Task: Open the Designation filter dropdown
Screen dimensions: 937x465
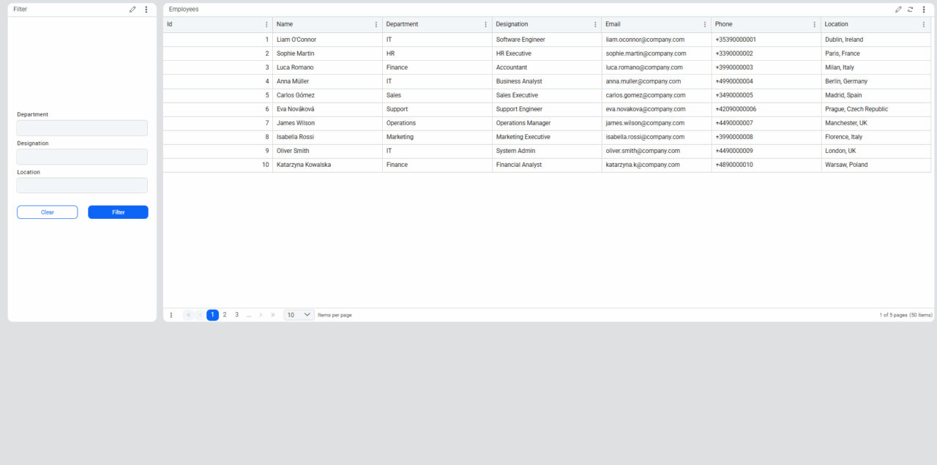Action: coord(82,157)
